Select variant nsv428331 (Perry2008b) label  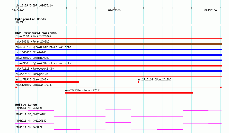point(32,41)
